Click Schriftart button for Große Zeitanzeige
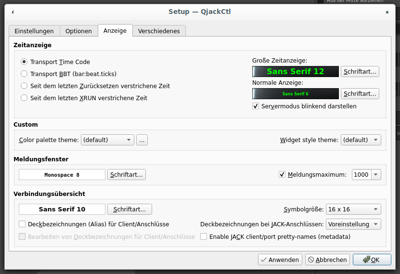 click(x=360, y=72)
